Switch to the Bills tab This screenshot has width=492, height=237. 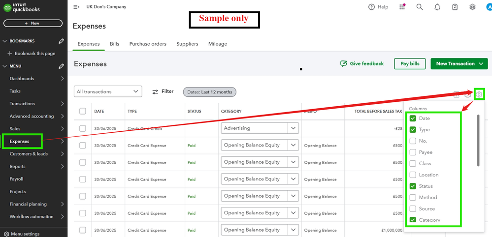115,44
